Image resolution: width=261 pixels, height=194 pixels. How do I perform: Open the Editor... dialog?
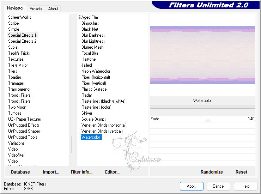coord(113,172)
